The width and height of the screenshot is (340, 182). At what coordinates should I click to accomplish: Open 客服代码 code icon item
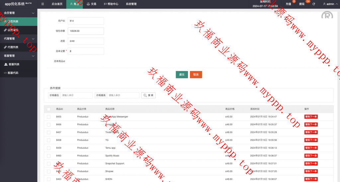(5, 73)
